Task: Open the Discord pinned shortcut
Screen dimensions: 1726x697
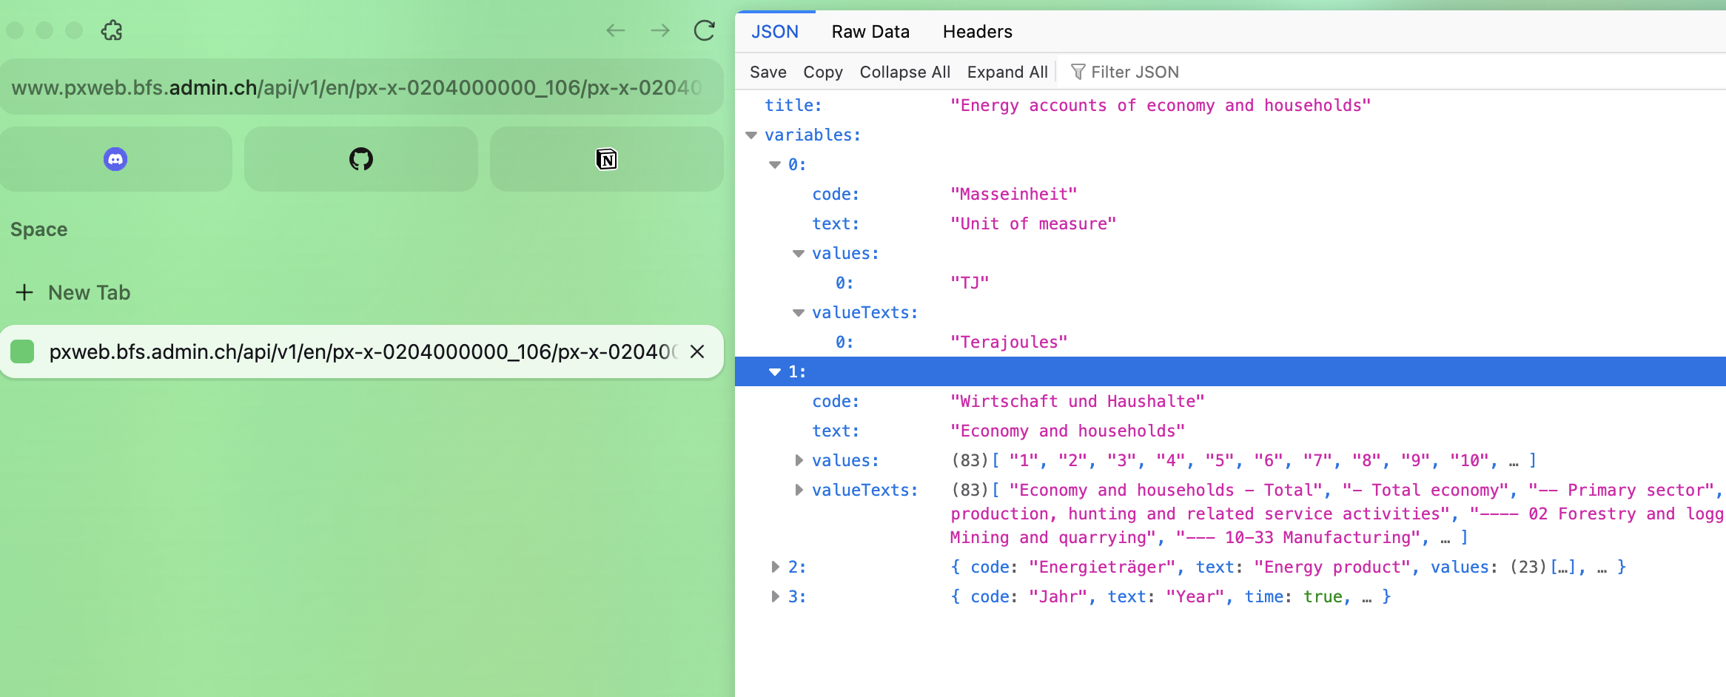Action: click(115, 159)
